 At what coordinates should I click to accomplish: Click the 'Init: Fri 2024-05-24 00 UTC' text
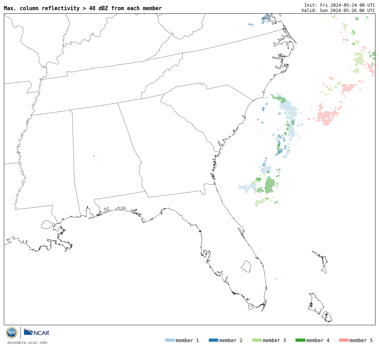point(340,5)
